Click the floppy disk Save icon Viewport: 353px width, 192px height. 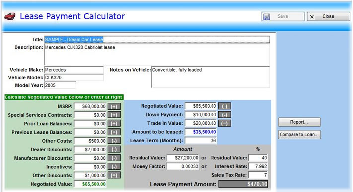267,17
